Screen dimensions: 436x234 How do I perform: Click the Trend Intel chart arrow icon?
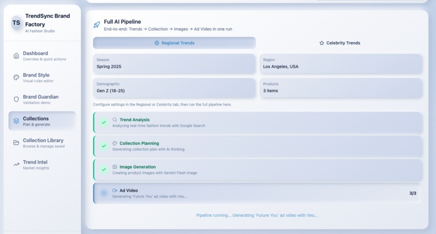point(16,164)
